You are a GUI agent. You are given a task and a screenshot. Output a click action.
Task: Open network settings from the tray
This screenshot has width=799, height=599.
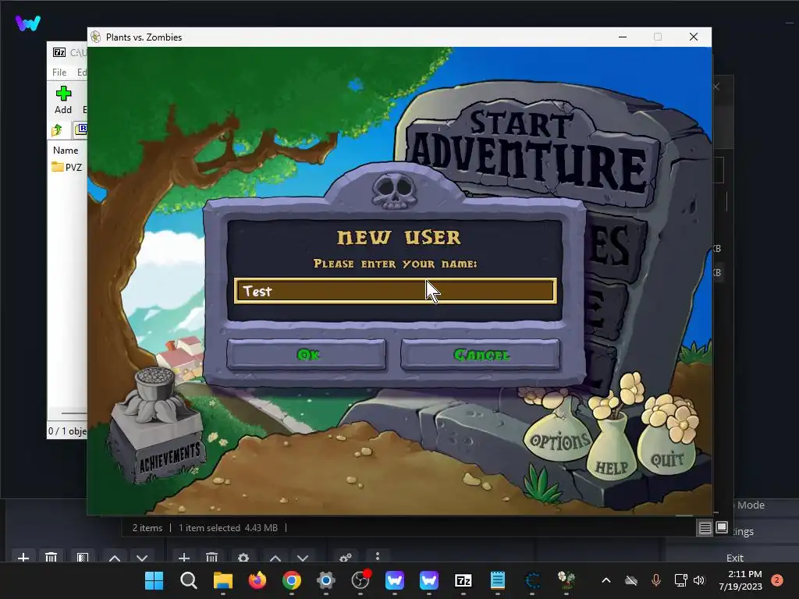680,580
